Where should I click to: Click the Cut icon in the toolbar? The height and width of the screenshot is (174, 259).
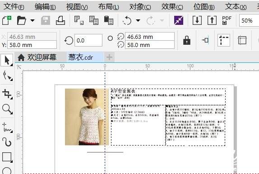tap(79, 20)
